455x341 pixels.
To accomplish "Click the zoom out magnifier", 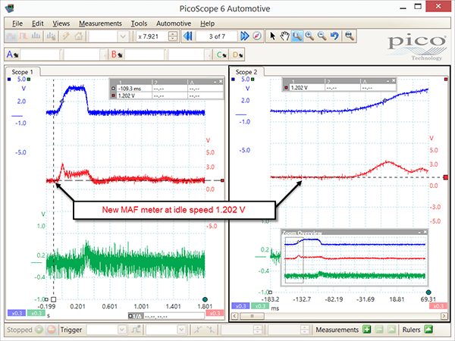I will (322, 36).
